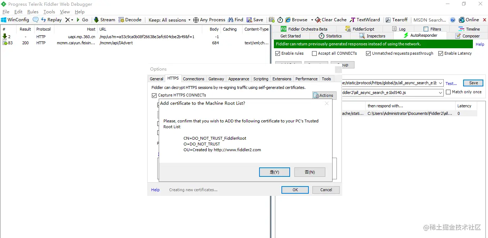
Task: Expand the rule match URL dropdown
Action: point(440,83)
